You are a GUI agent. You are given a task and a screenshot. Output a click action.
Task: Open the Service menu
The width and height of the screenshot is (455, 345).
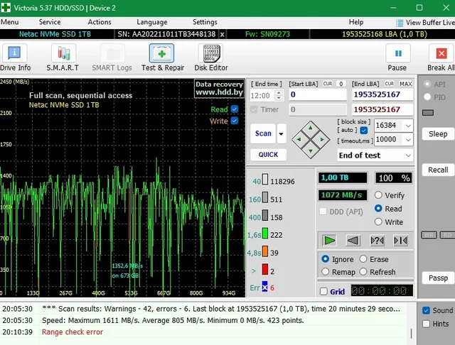coord(50,22)
